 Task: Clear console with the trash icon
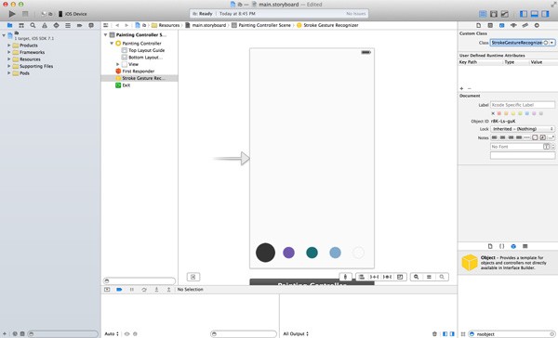(434, 333)
